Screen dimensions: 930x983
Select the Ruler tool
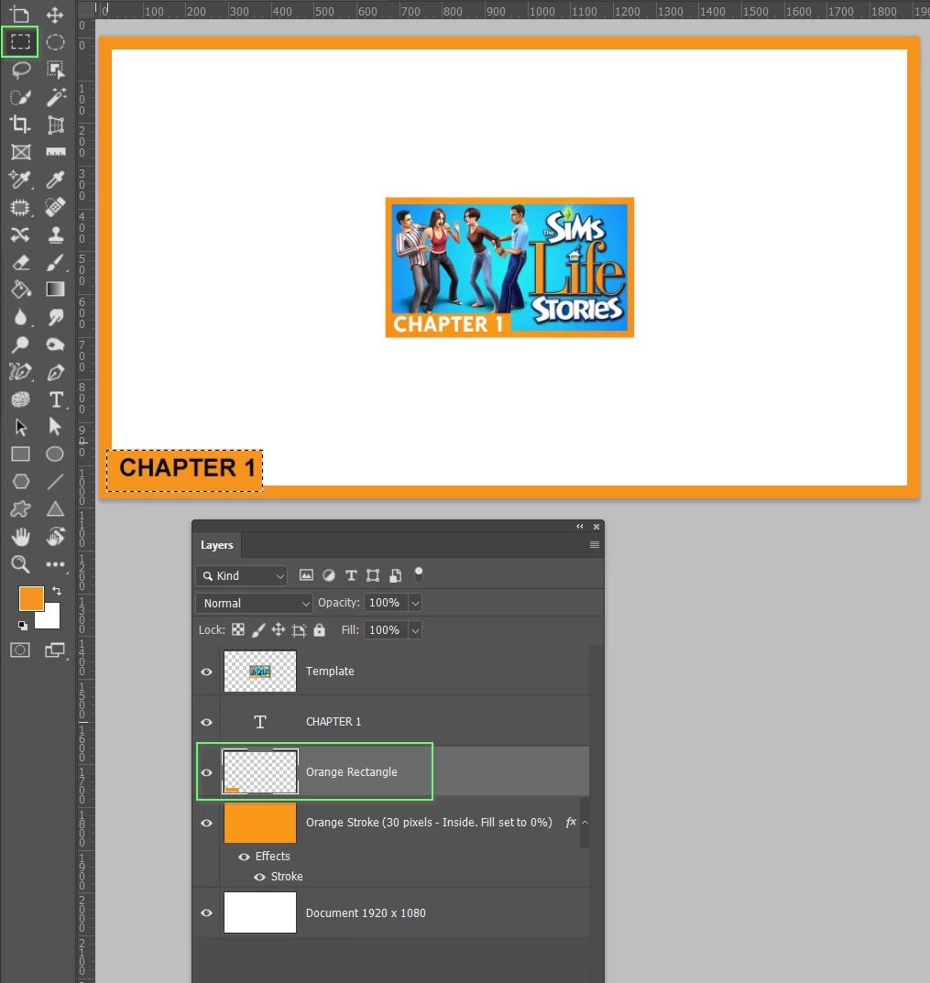click(55, 152)
